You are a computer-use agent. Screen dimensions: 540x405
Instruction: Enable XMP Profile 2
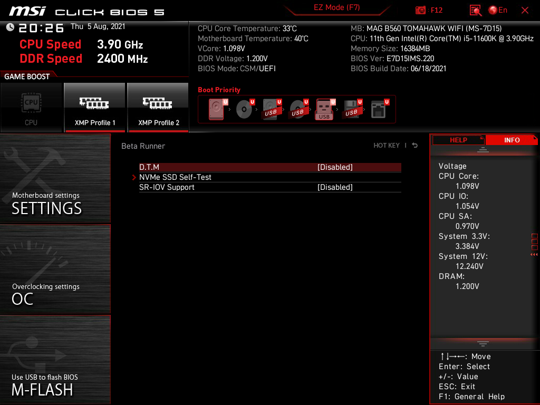point(158,108)
